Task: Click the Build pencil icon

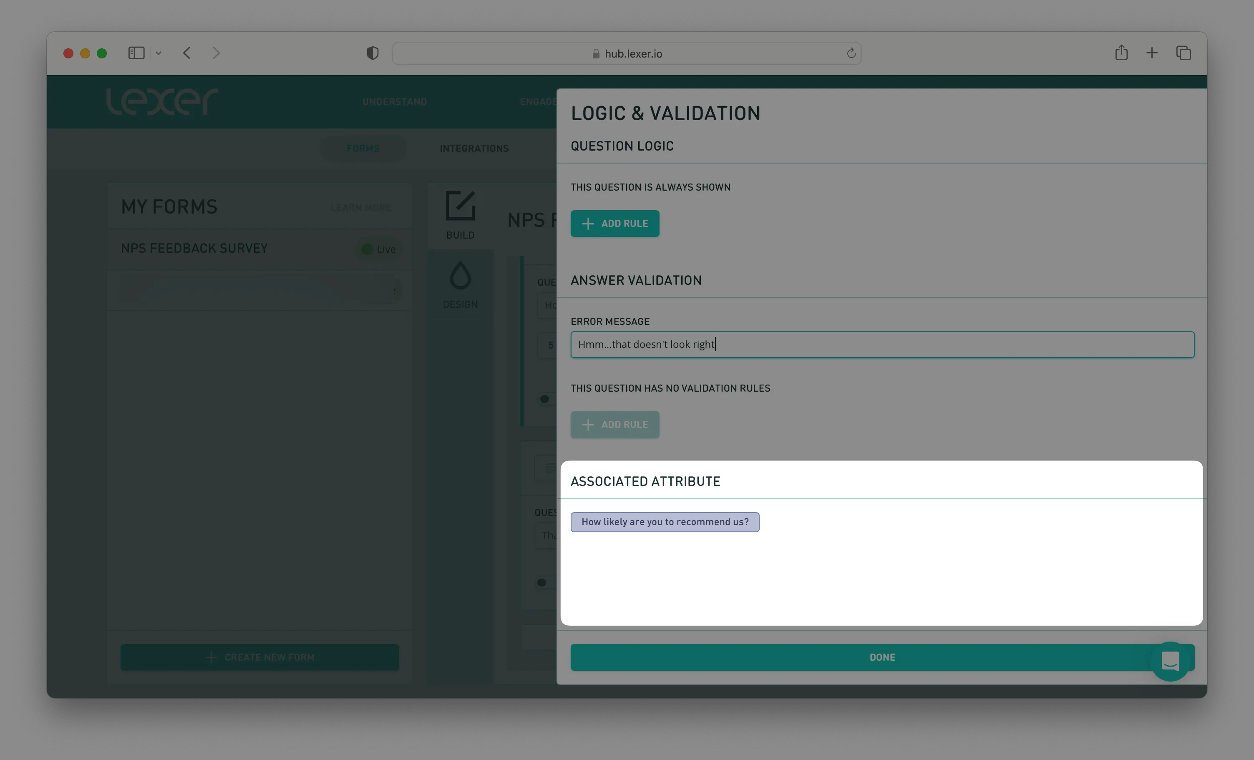Action: point(460,206)
